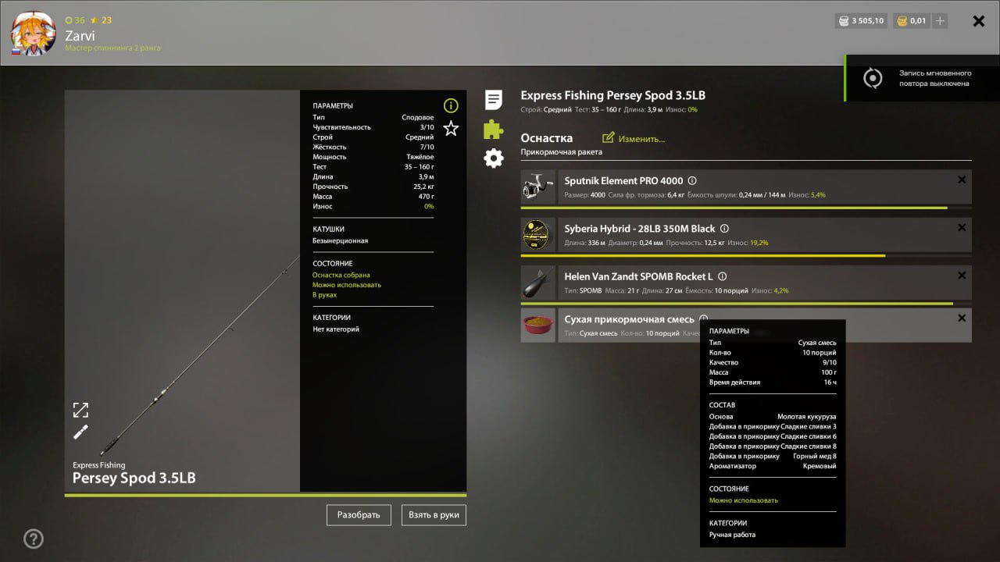Click the star rating 23 icon
This screenshot has width=1000, height=562.
(x=95, y=20)
